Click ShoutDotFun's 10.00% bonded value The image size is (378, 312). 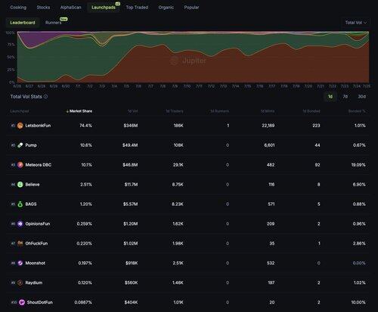coord(358,302)
